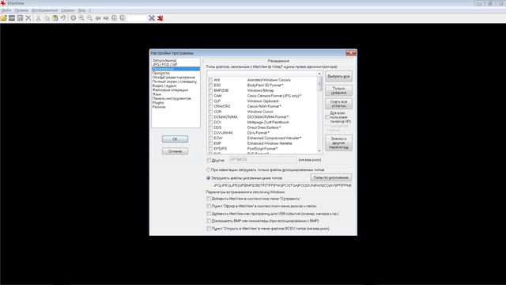Check Показывать BMP как миниатюры
Image resolution: width=506 pixels, height=285 pixels.
coord(209,221)
